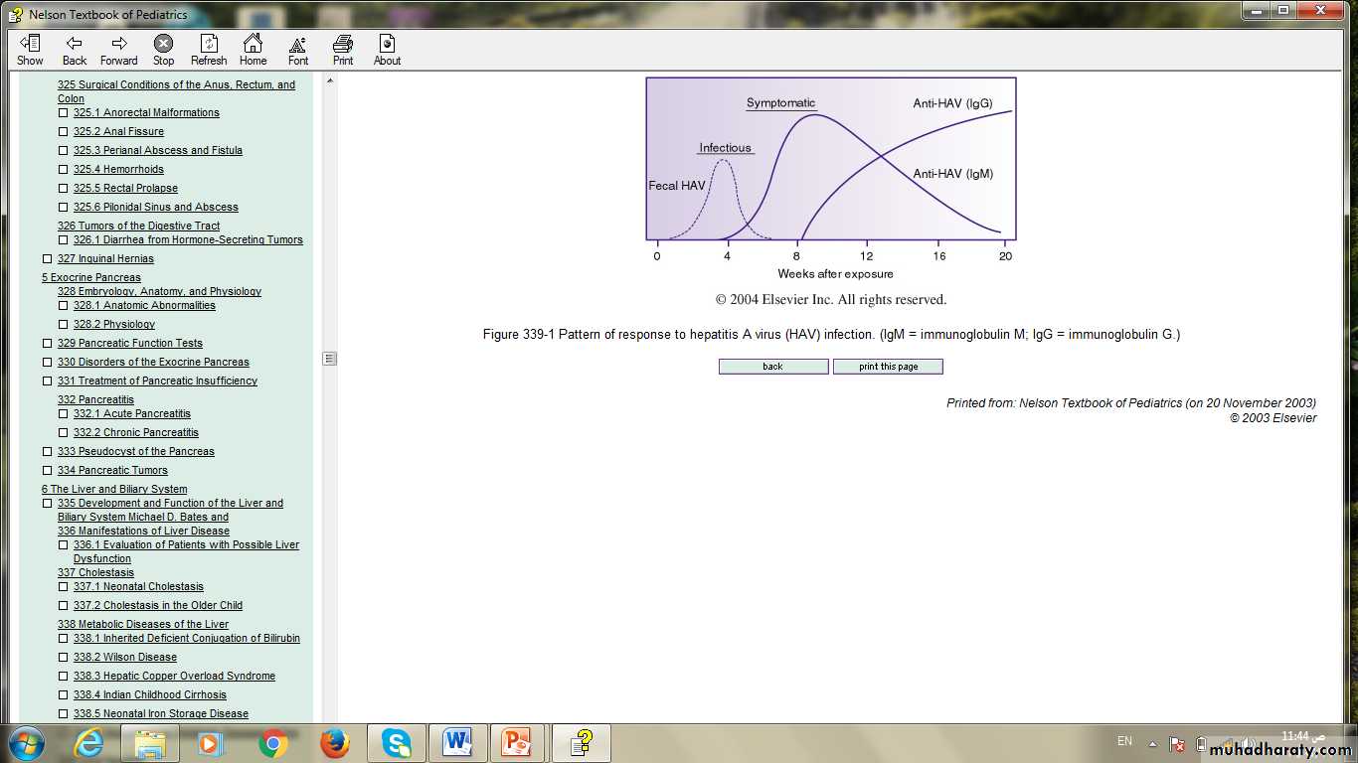
Task: Click the Show toolbar icon
Action: 30,49
